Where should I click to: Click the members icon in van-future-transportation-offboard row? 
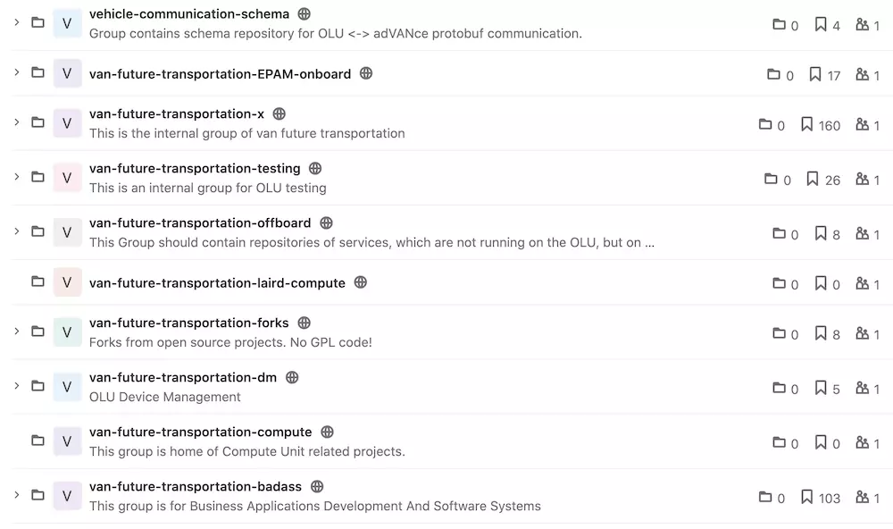tap(863, 233)
